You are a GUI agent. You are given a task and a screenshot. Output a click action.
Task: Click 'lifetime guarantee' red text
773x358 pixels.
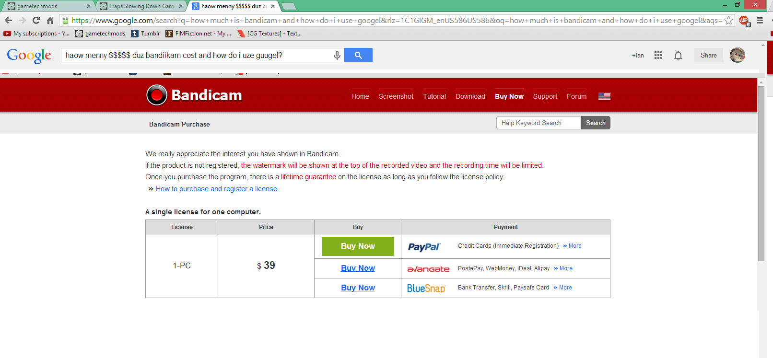pyautogui.click(x=308, y=177)
